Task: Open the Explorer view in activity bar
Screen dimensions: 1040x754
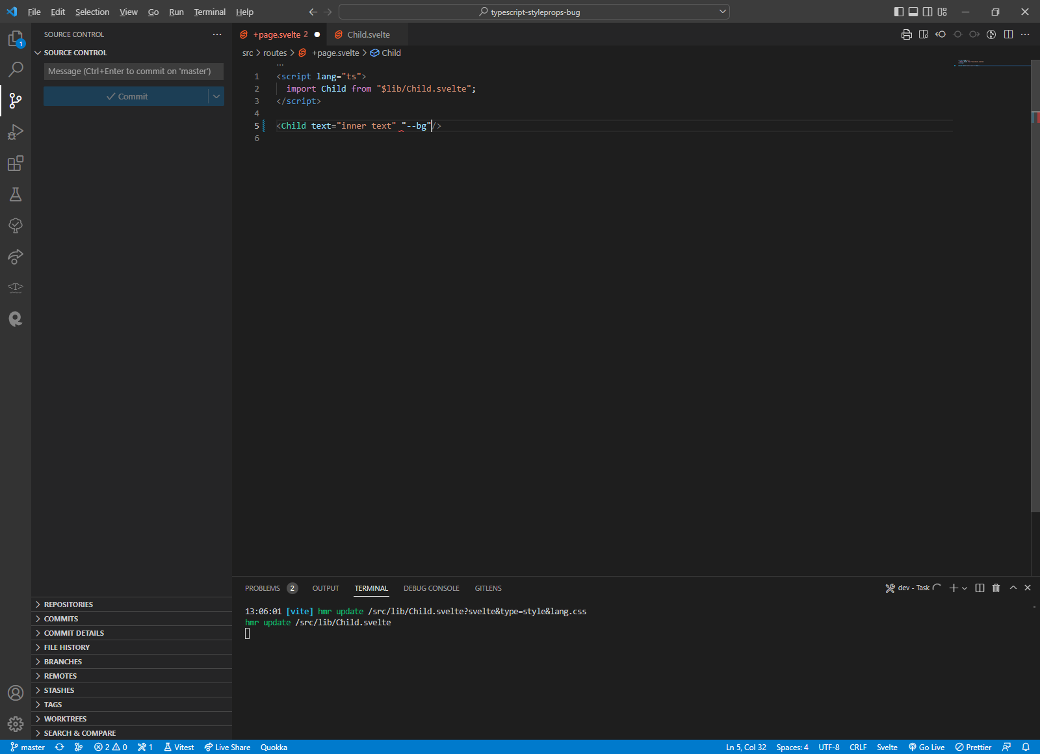Action: [16, 39]
